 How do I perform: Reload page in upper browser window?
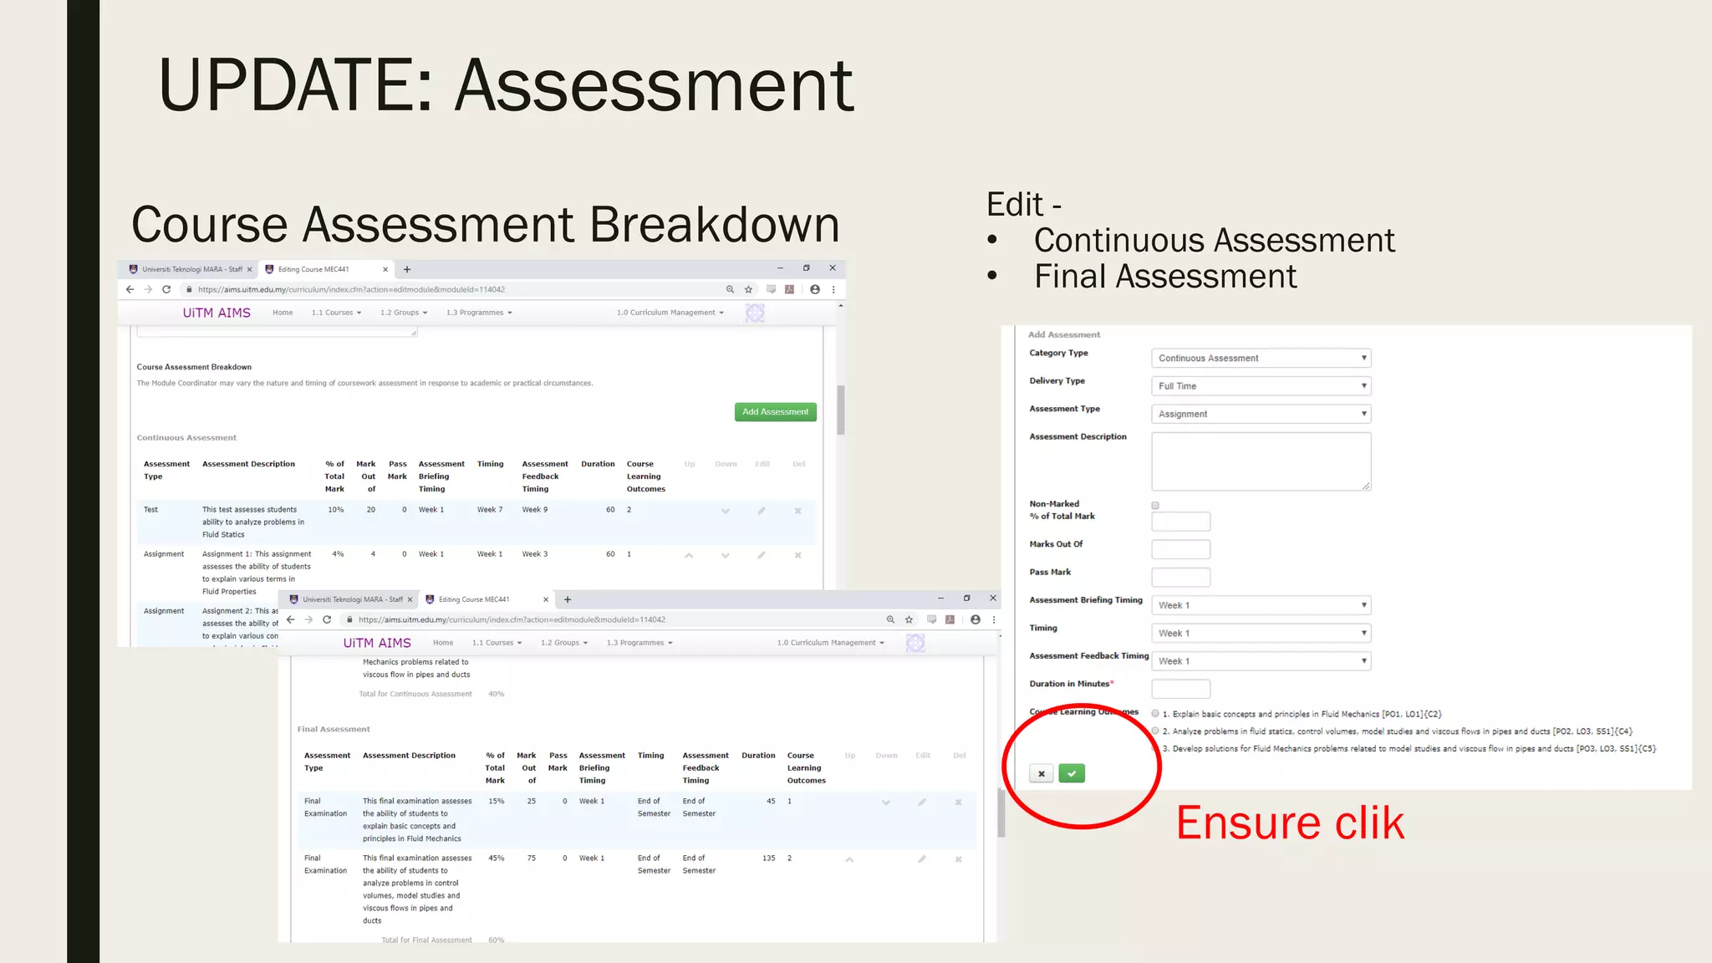pyautogui.click(x=166, y=289)
